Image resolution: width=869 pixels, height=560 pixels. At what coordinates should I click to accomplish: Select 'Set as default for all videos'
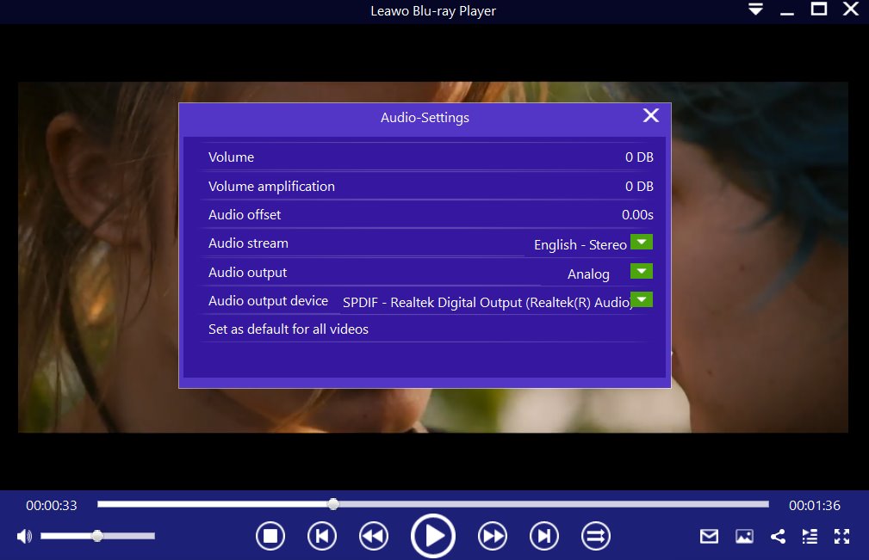[x=288, y=329]
